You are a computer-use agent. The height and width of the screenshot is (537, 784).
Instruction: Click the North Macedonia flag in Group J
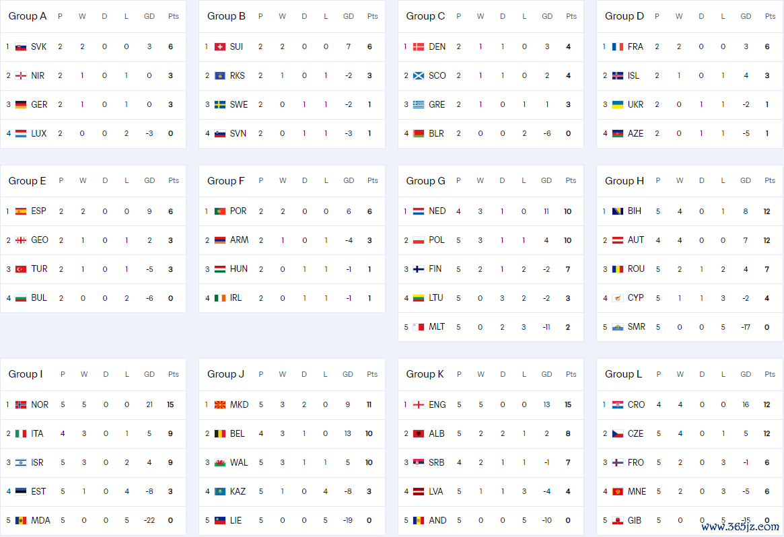(219, 405)
